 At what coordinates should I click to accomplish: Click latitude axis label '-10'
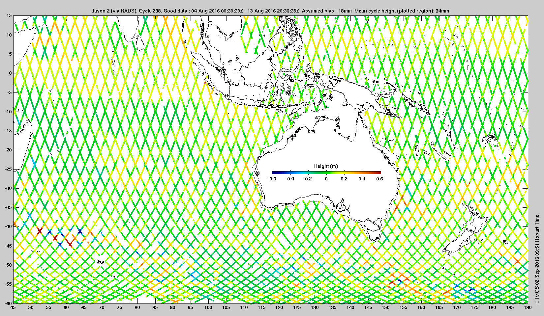tap(8, 112)
